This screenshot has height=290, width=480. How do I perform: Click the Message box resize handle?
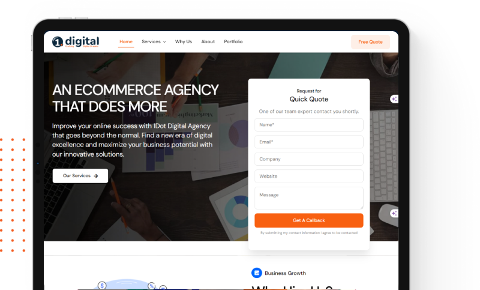[362, 208]
